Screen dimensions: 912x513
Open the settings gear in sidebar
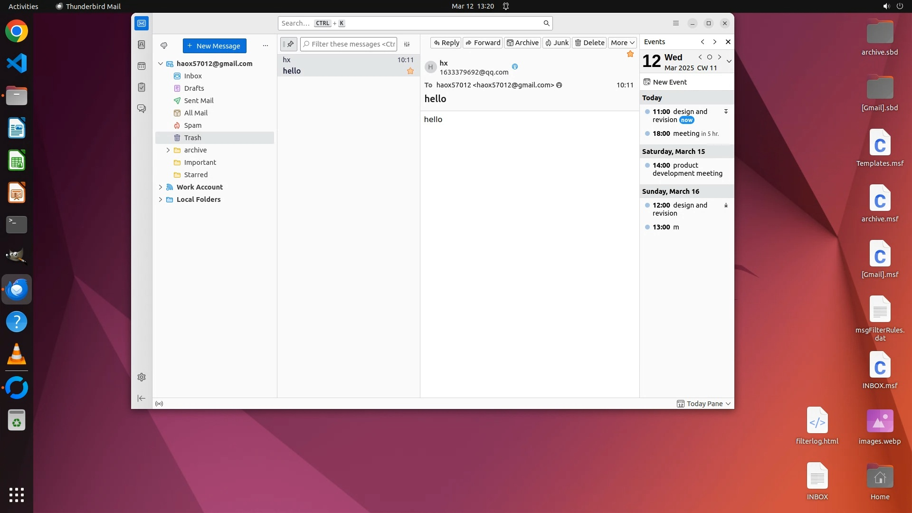pos(142,377)
